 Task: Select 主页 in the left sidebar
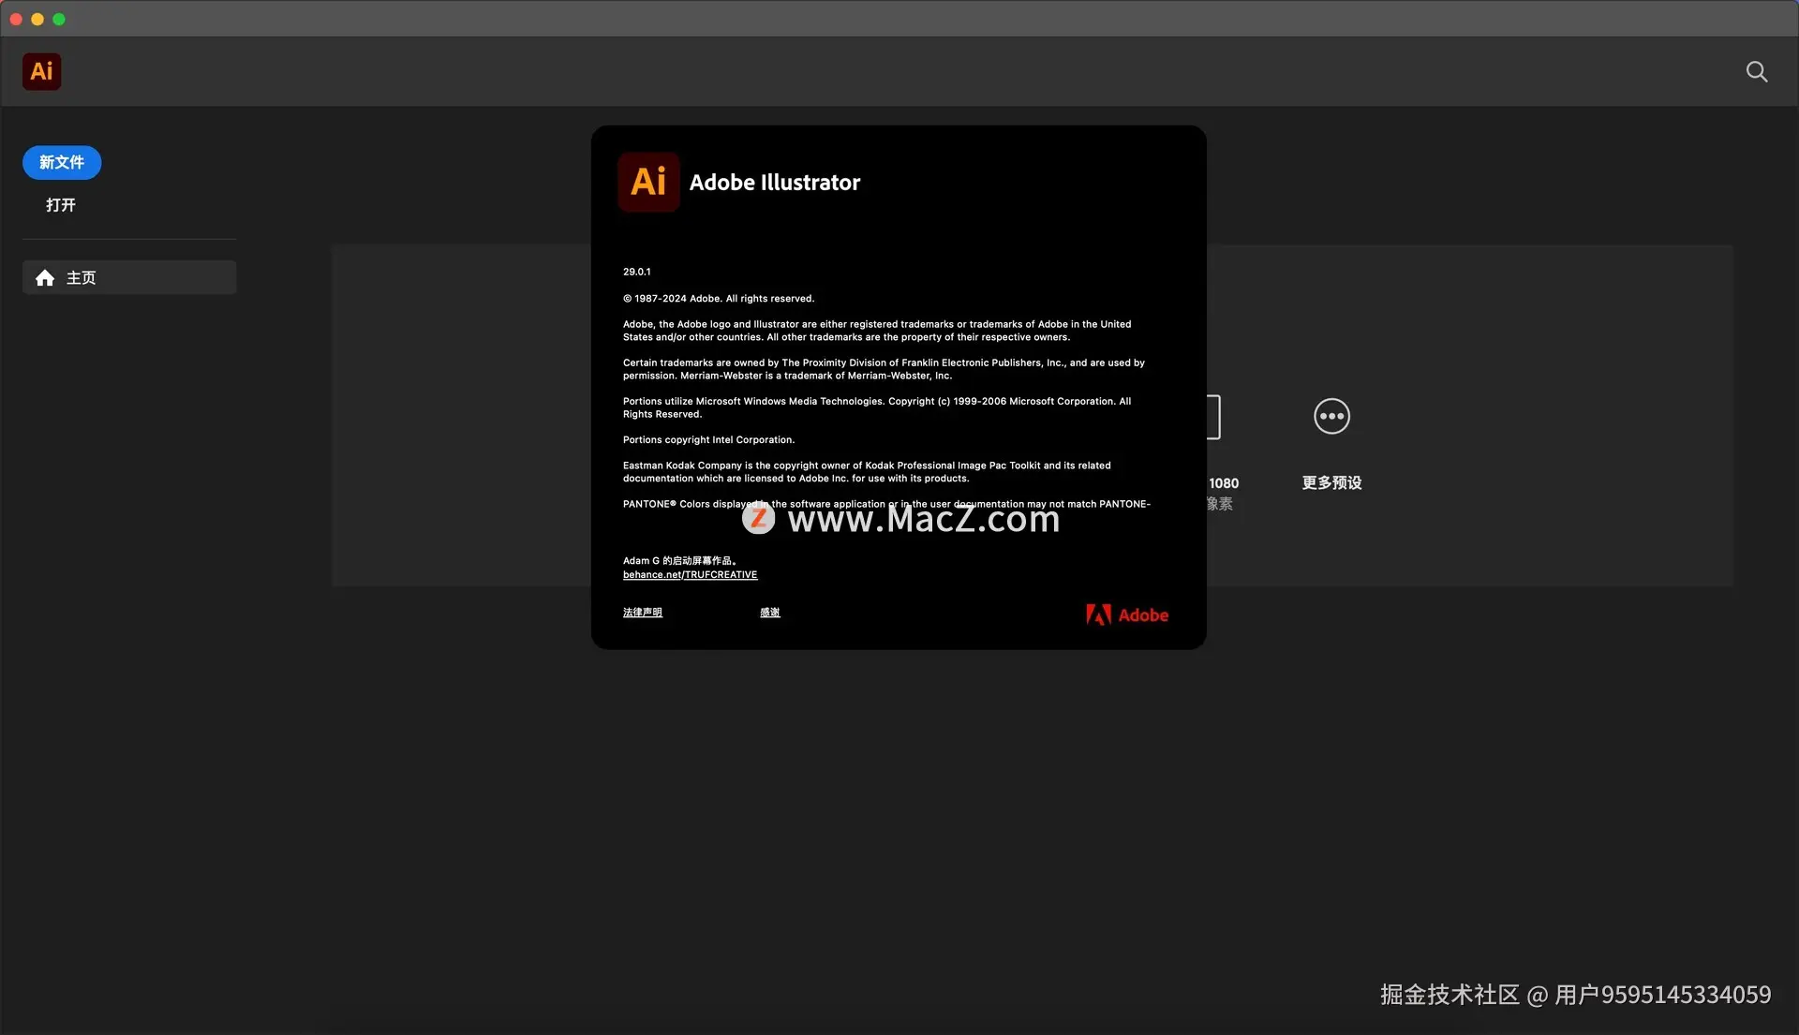click(80, 277)
